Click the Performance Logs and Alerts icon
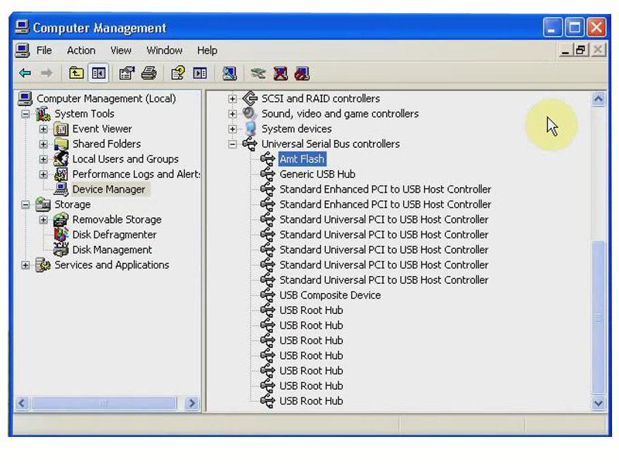The image size is (619, 464). point(61,174)
